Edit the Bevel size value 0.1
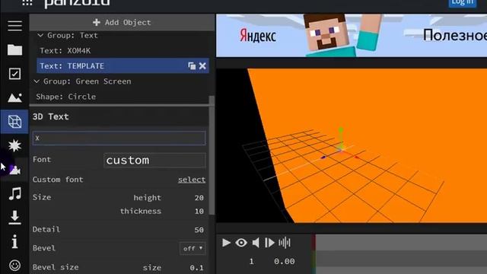 196,268
